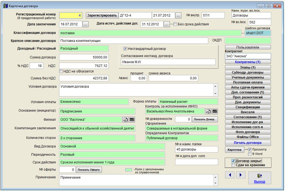The width and height of the screenshot is (285, 191).
Task: Click the Печать договора button
Action: point(248,143)
